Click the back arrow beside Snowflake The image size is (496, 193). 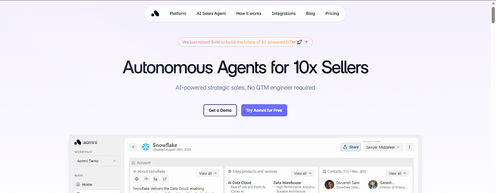click(x=133, y=147)
